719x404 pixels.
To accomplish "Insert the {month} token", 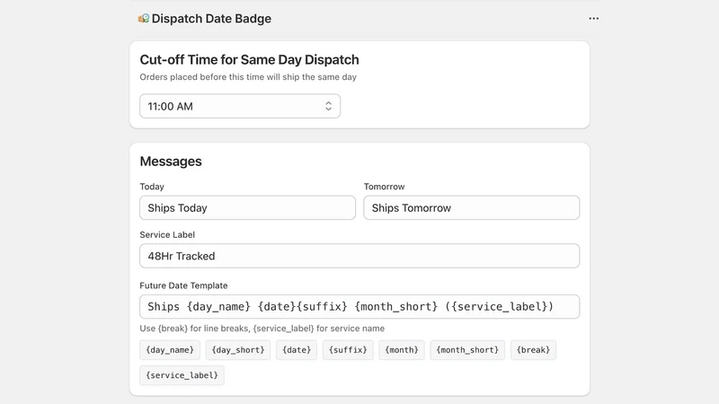I will (401, 350).
